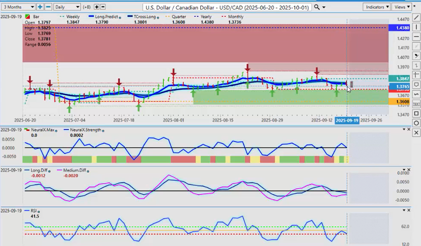Click the 1.3608 quarter price tag
Screen dimensions: 421x246
399,102
